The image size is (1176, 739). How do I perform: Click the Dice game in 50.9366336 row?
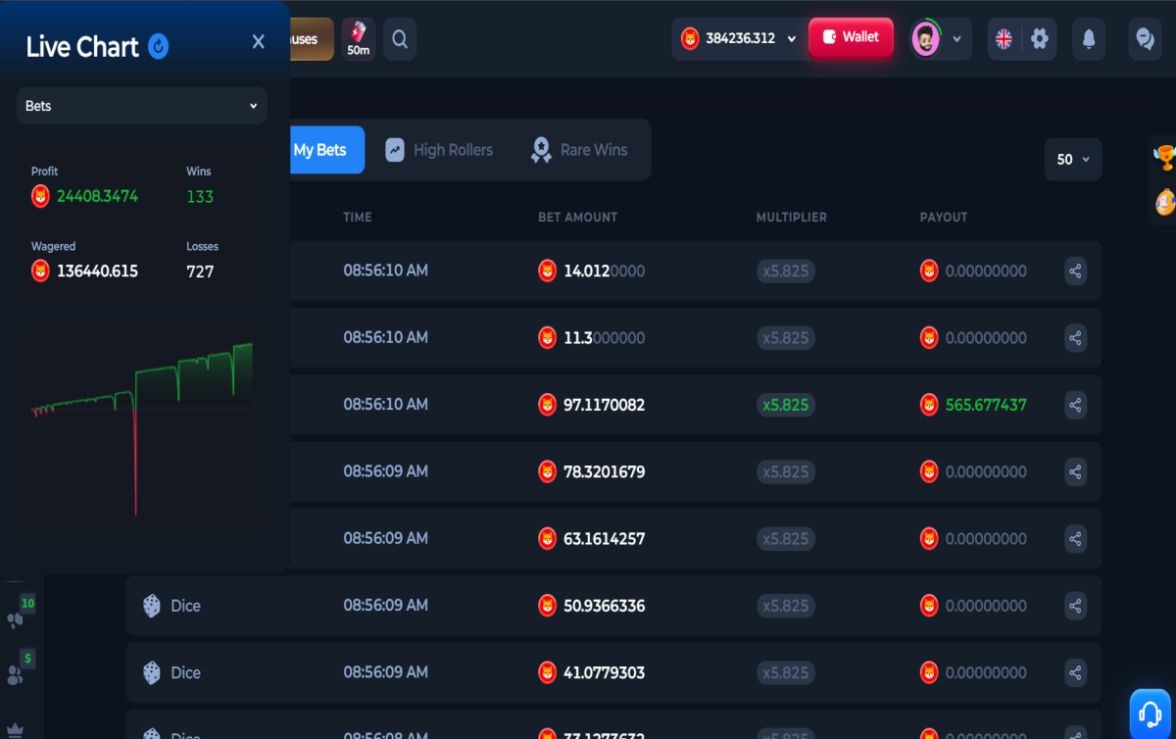[x=171, y=606]
